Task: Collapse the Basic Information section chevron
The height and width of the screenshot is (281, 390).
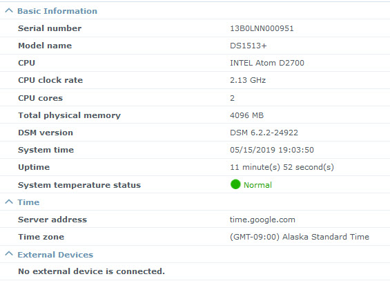Action: point(9,10)
